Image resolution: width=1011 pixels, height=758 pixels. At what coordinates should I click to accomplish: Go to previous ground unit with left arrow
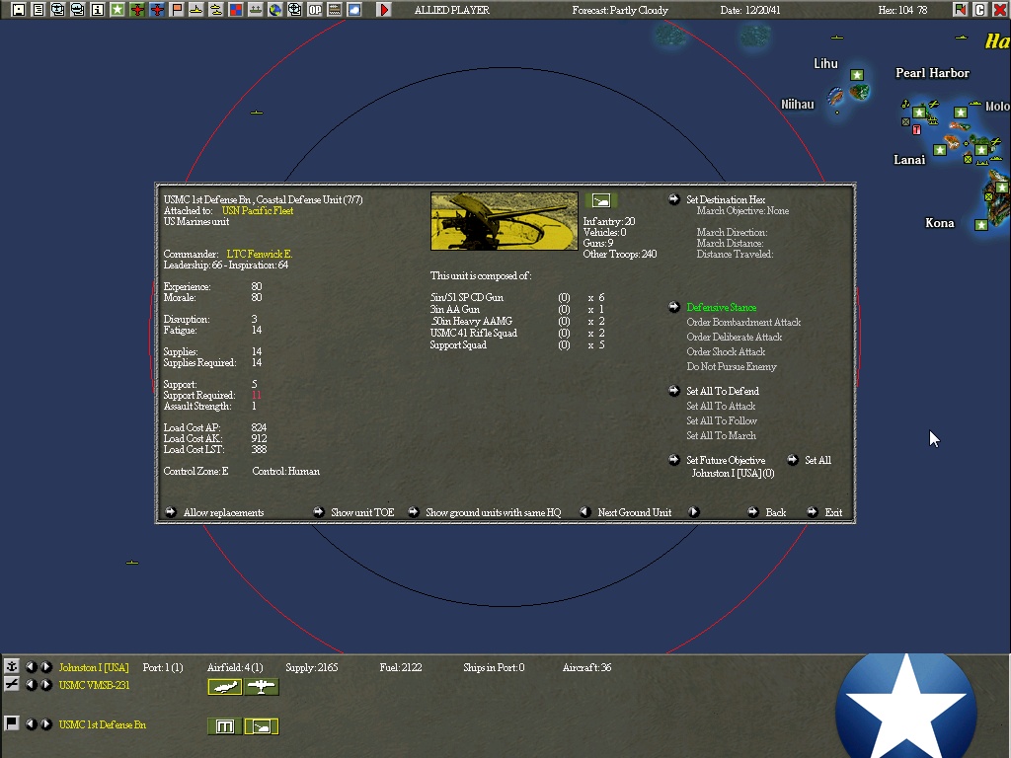point(584,512)
